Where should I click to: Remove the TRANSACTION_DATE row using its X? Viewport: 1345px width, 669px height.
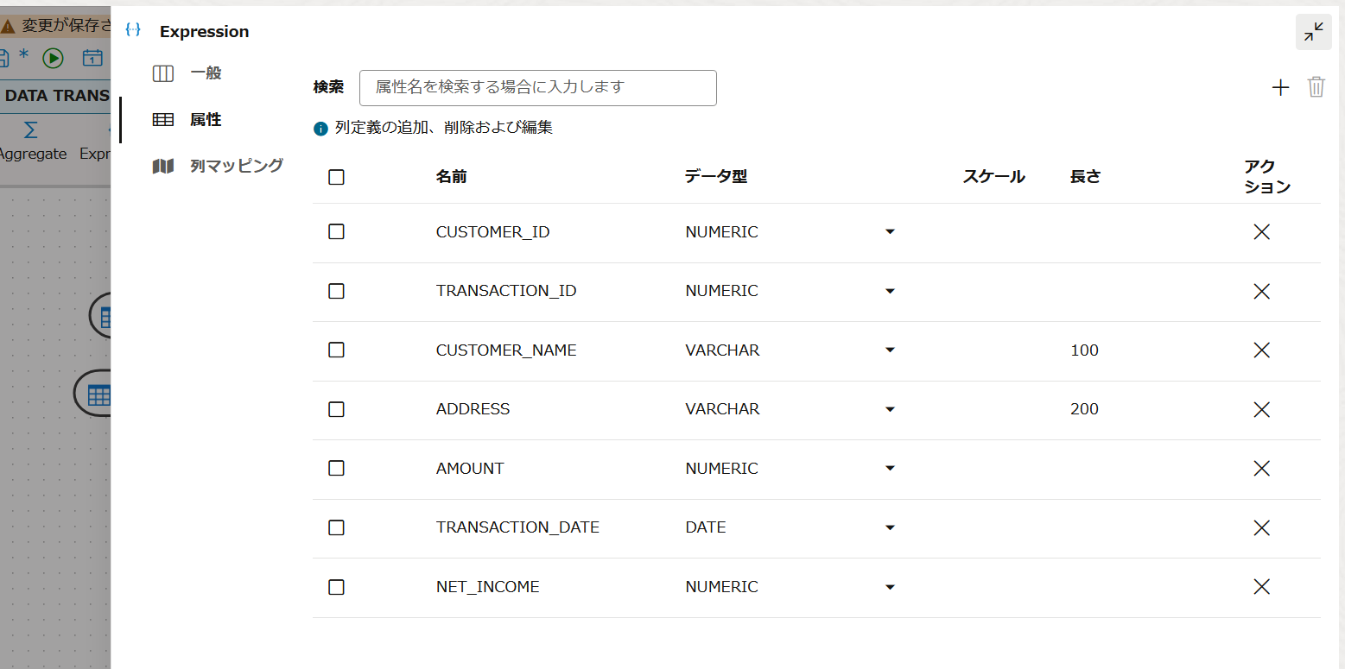pyautogui.click(x=1261, y=527)
